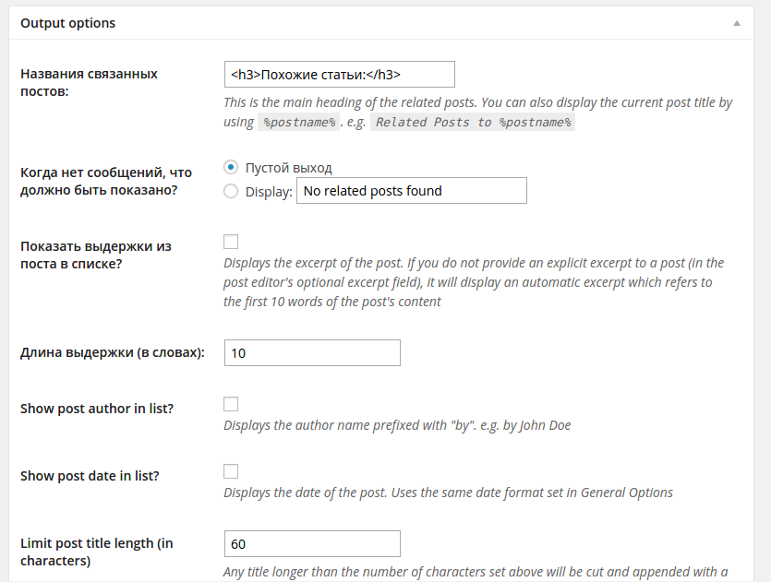Click the standalone %postname% code snippet
The height and width of the screenshot is (582, 771).
click(299, 122)
